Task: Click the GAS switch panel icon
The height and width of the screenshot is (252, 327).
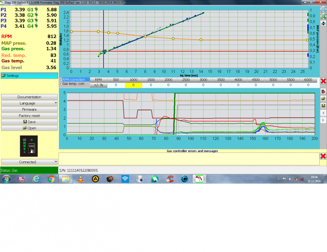Action: (29, 146)
